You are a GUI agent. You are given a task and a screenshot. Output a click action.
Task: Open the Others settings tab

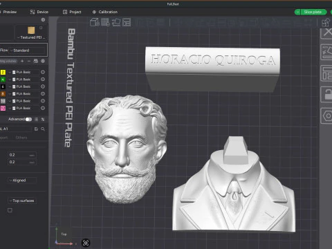coord(21,138)
